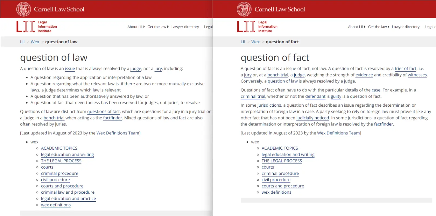
Task: Open Wex Definitions Team link on question of fact page
Action: click(x=338, y=133)
